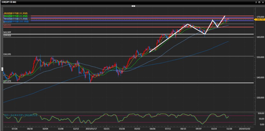Close the CHF/JPY chart window
The image size is (265, 131).
pyautogui.click(x=262, y=2)
